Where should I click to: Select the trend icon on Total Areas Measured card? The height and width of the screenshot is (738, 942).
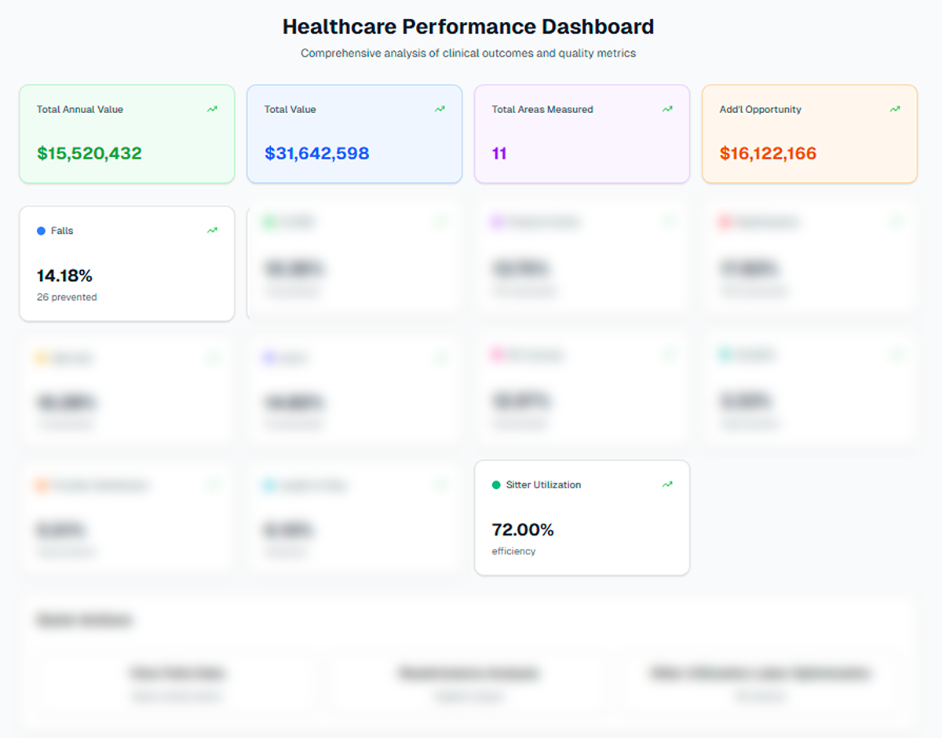pyautogui.click(x=666, y=109)
